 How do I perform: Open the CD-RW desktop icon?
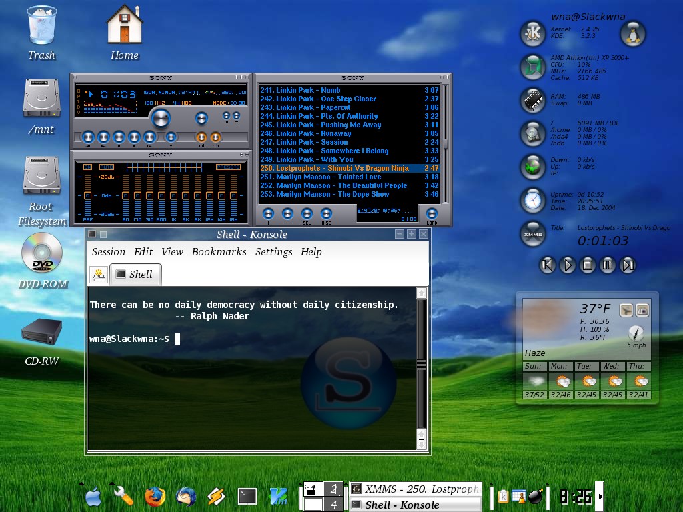(42, 342)
